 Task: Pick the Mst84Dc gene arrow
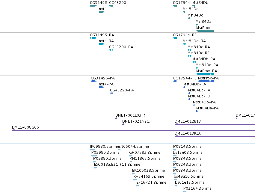[189, 18]
